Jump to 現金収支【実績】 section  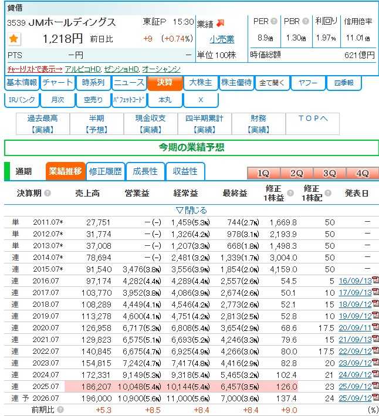coord(151,124)
